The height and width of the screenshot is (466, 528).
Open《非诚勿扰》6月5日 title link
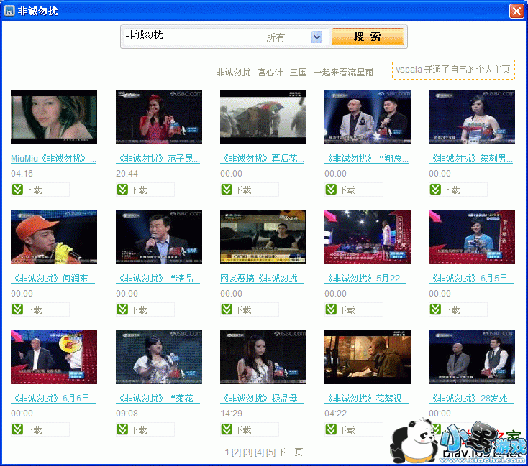(471, 279)
